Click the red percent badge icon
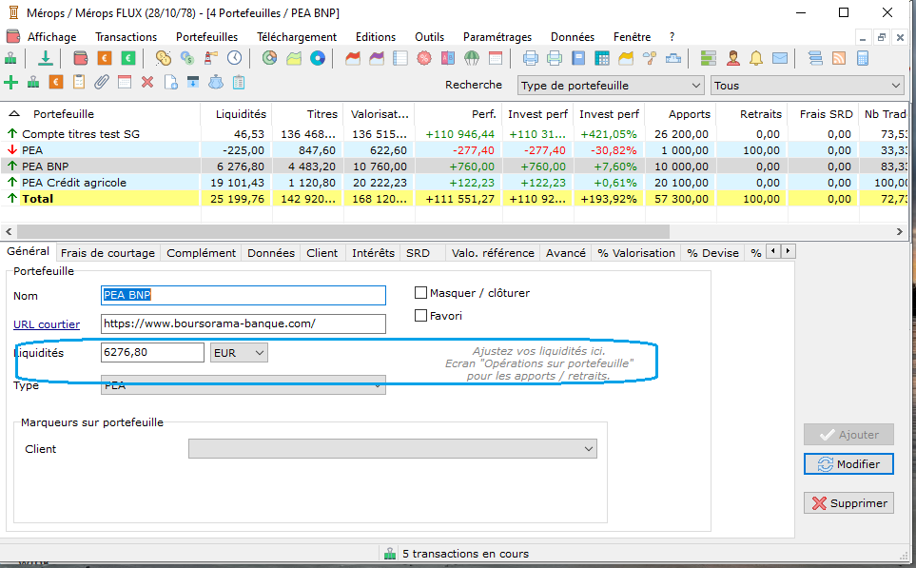 click(x=424, y=58)
